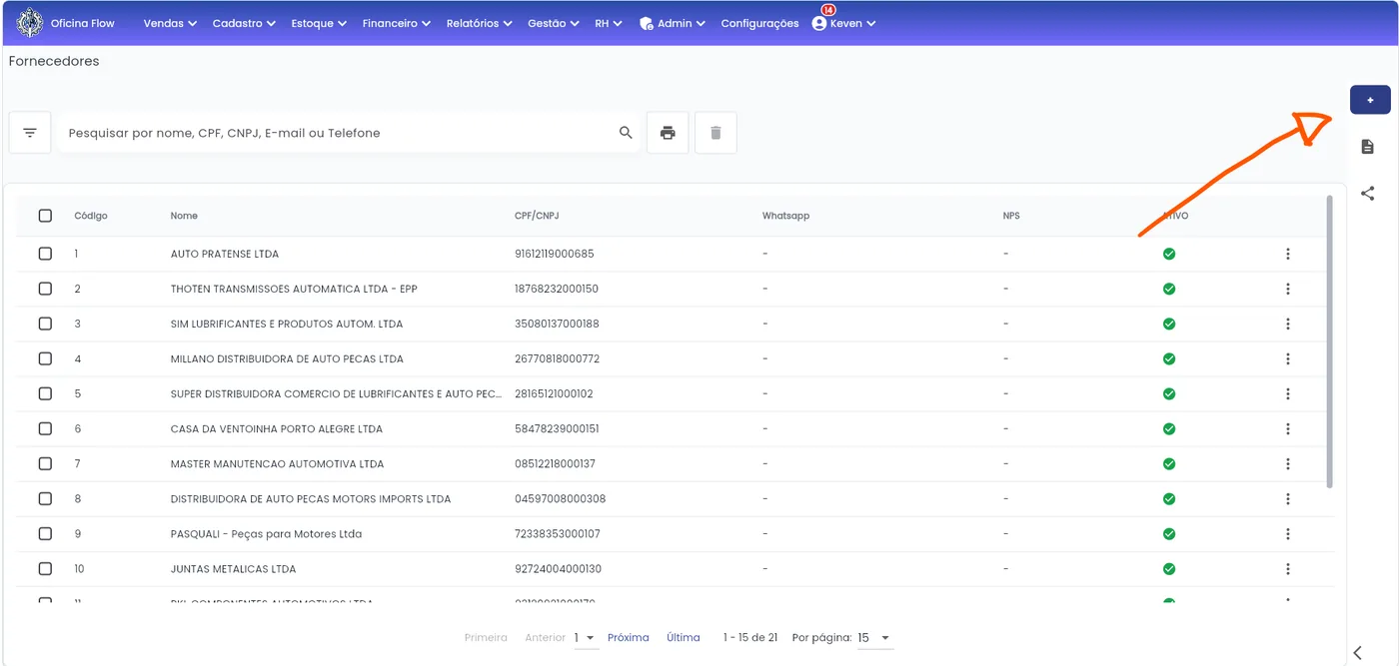The image size is (1399, 666).
Task: Sort by the Whatsapp column header
Action: pos(785,216)
